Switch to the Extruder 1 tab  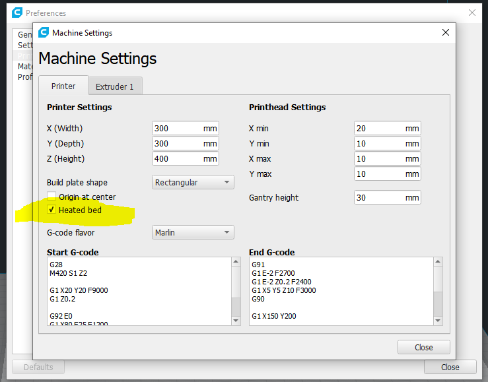coord(115,86)
